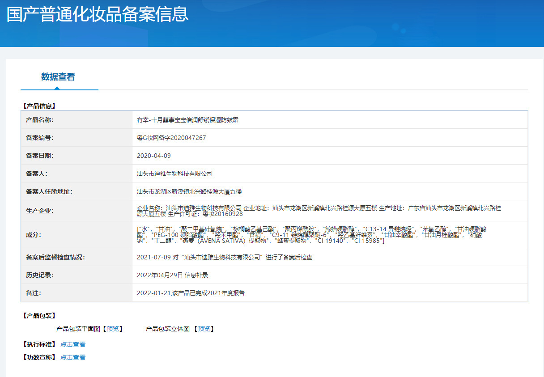This screenshot has width=544, height=377.
Task: Select the page title 国产普通化妆品备案信息
Action: 98,14
